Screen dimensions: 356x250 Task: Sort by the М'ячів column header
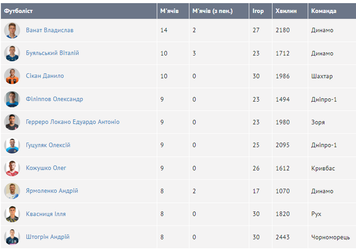(x=168, y=11)
